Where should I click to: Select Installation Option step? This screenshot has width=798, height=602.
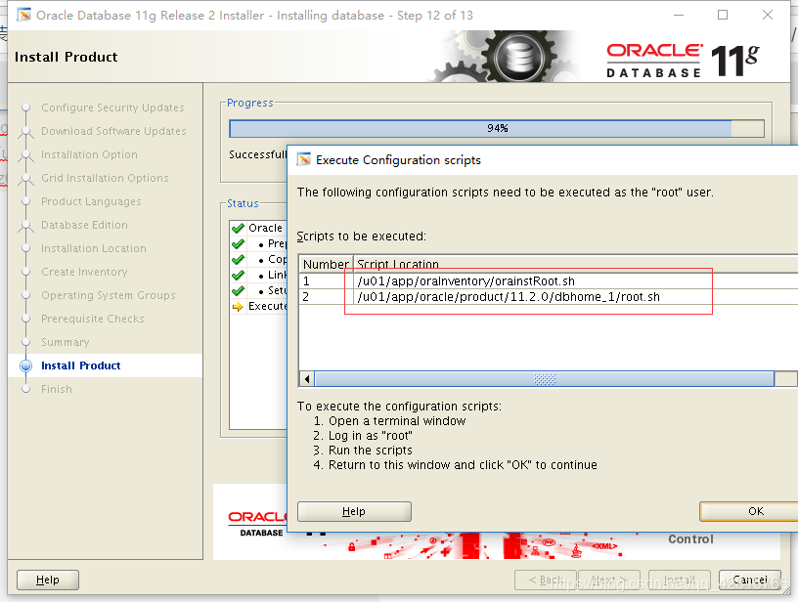point(89,154)
